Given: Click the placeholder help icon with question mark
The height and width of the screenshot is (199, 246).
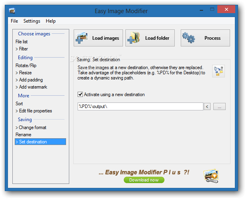Looking at the screenshot, I should point(219,71).
